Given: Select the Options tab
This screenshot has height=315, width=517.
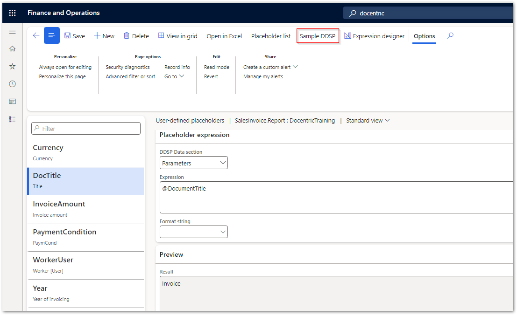Looking at the screenshot, I should pos(425,36).
